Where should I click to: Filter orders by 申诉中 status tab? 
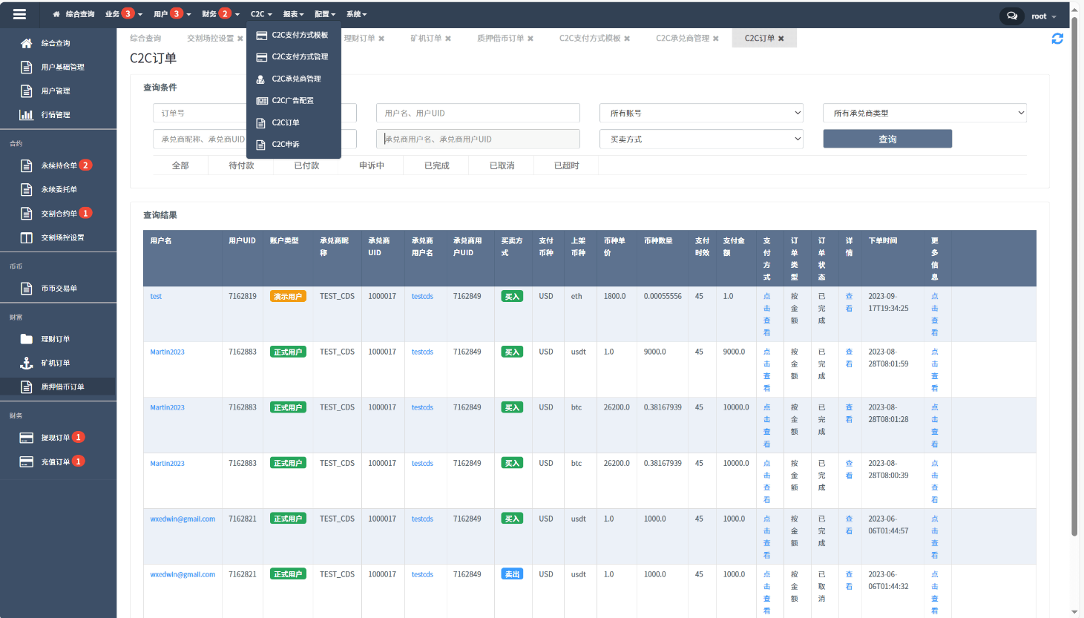372,165
